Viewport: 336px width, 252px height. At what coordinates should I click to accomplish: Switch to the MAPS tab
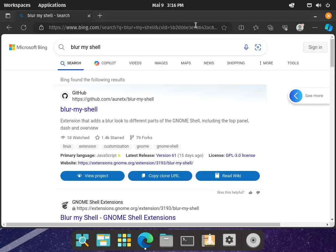pyautogui.click(x=186, y=63)
